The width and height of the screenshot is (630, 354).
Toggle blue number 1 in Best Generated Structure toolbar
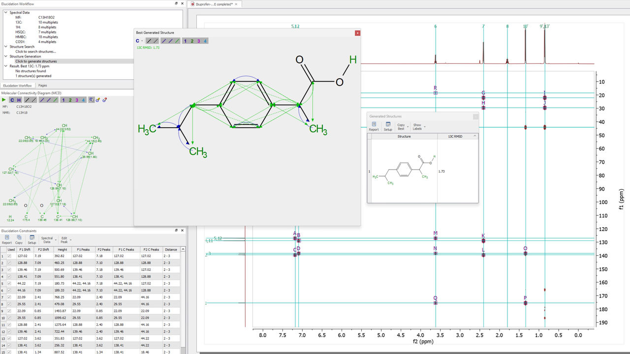pyautogui.click(x=185, y=41)
